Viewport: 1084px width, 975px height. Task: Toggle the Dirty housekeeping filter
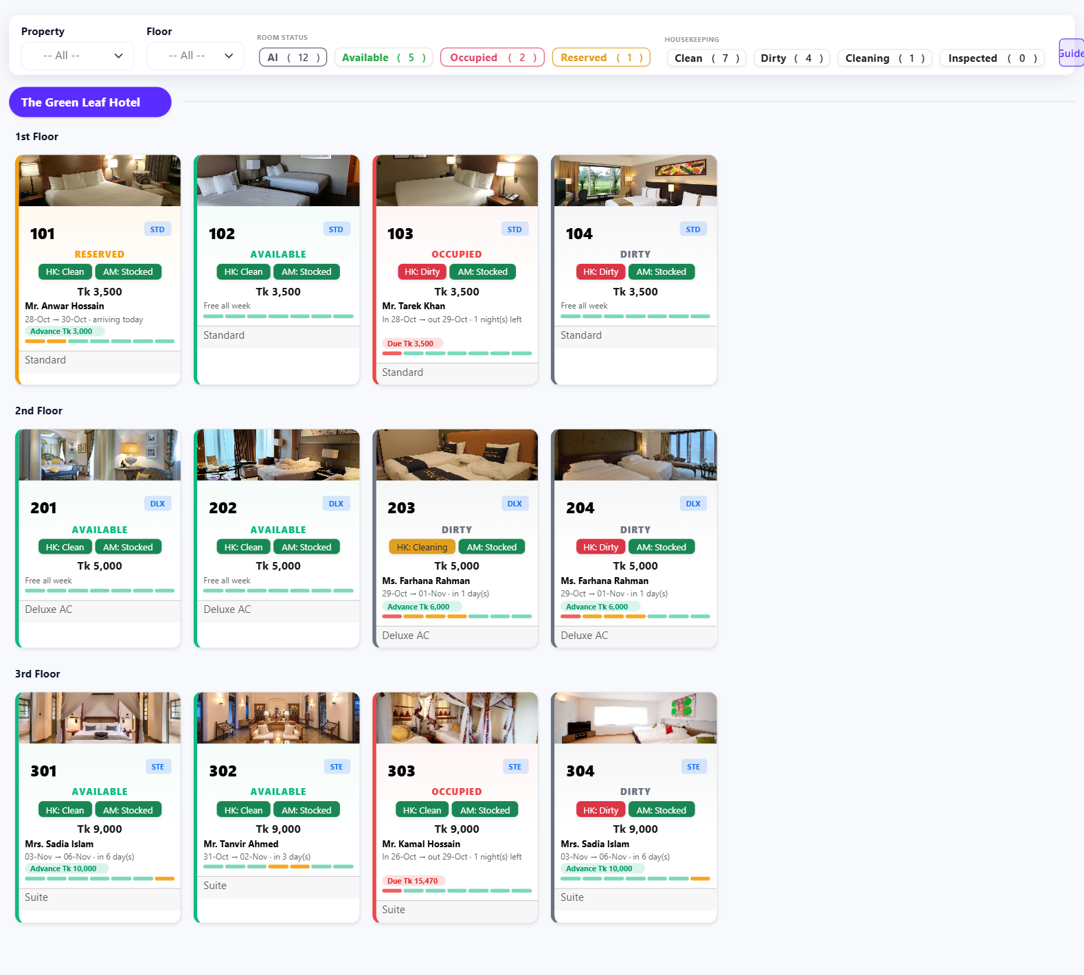[792, 58]
